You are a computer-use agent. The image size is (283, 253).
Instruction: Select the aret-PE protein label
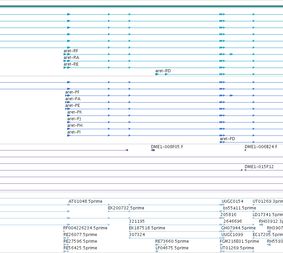point(72,106)
